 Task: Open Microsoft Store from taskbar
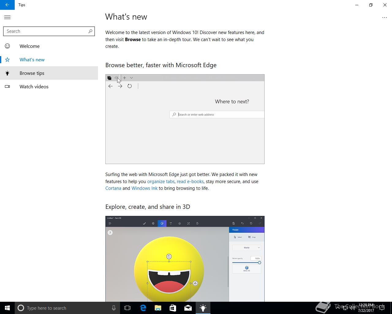coord(173,308)
